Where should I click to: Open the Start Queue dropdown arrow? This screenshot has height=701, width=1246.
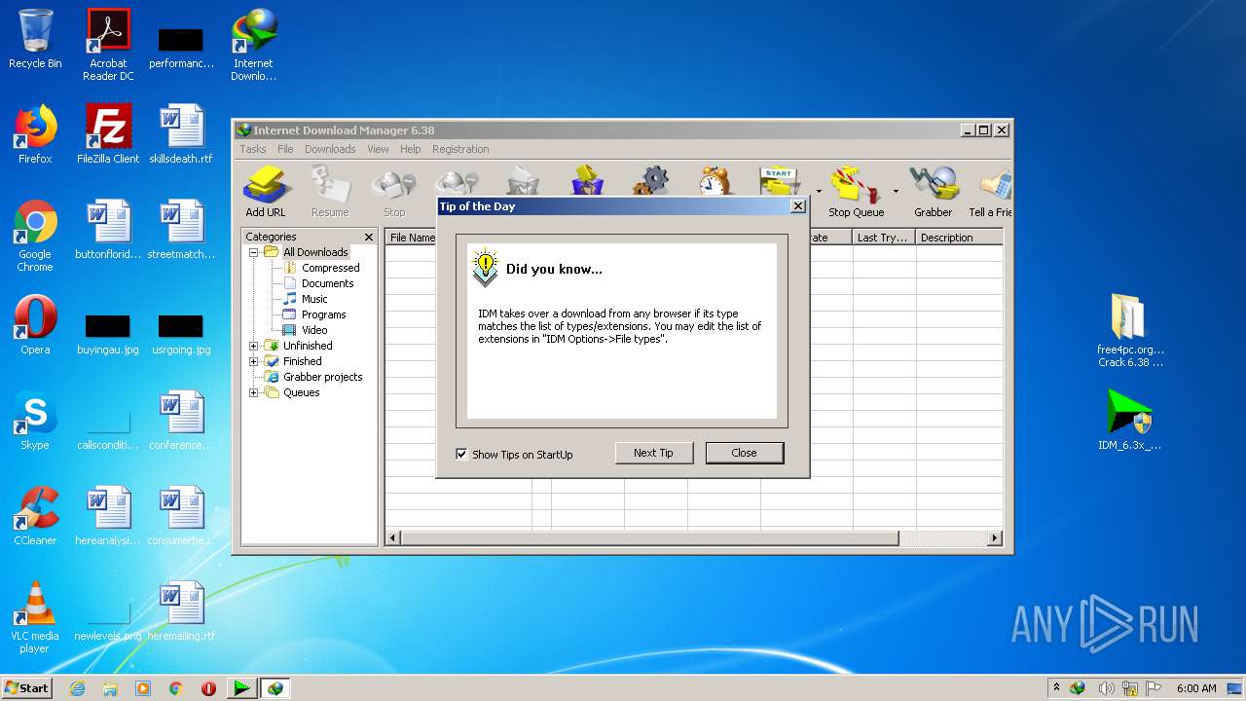pos(819,191)
